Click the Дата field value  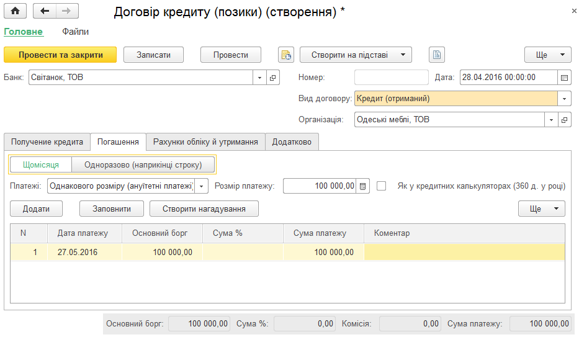(x=508, y=78)
